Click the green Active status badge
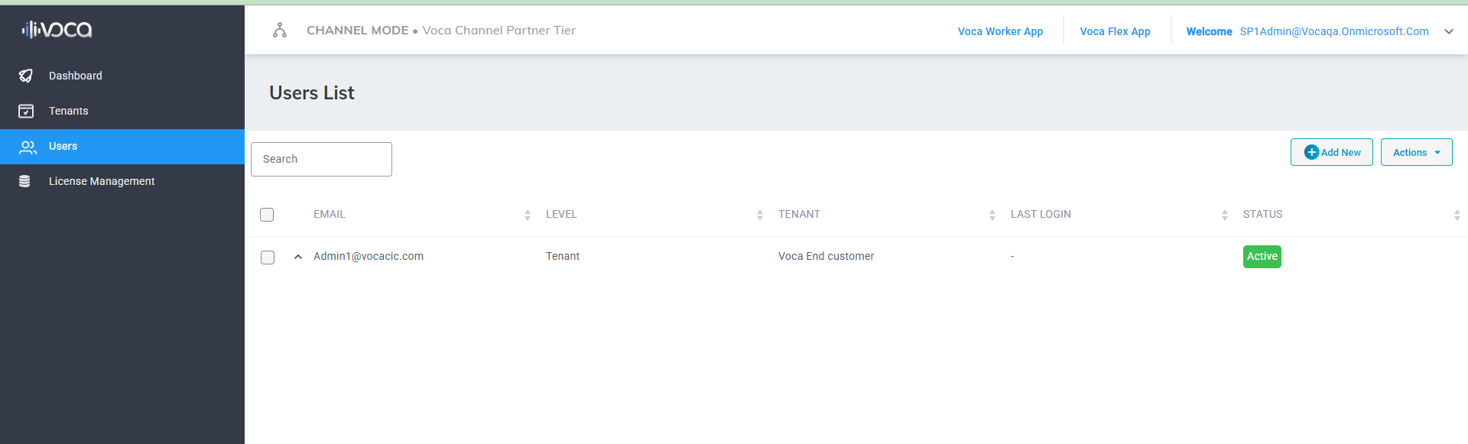This screenshot has width=1468, height=444. tap(1262, 257)
